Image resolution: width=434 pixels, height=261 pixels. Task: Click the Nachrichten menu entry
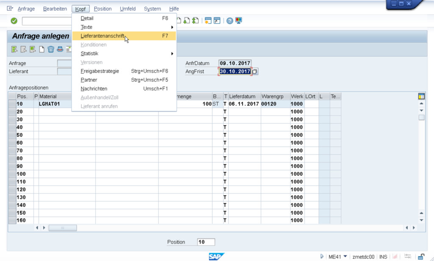(94, 89)
